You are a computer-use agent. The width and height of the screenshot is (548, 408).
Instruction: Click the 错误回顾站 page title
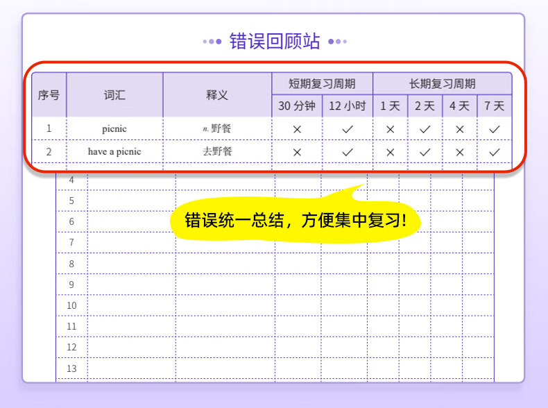[x=275, y=42]
